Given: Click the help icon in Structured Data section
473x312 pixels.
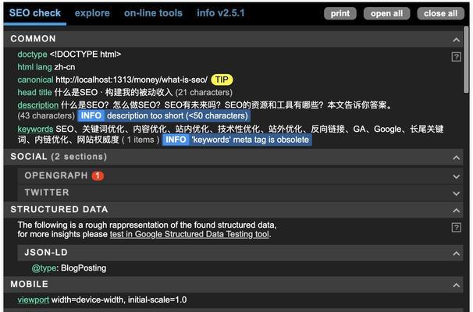Looking at the screenshot, I should point(456,227).
